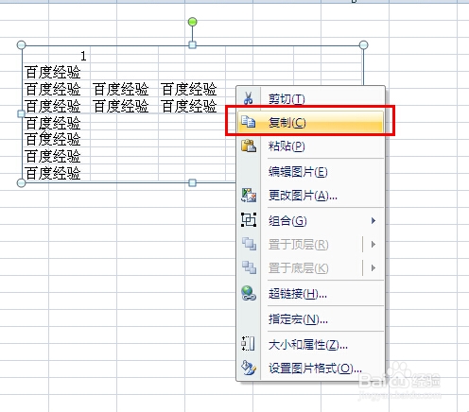Select 编辑图片(E) menu entry
The width and height of the screenshot is (469, 412).
point(310,172)
